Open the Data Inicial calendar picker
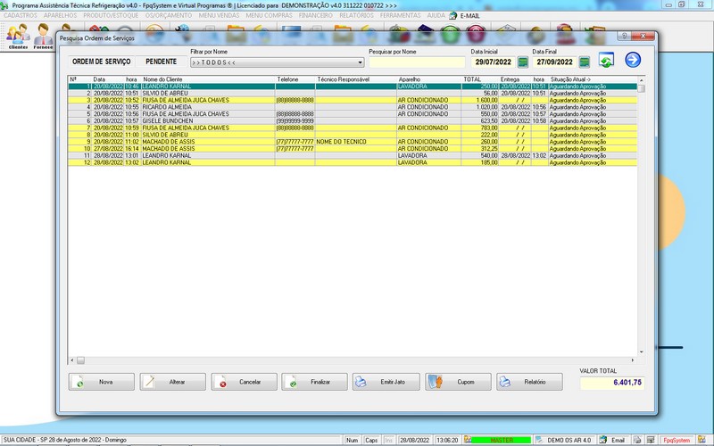714x446 pixels. tap(523, 62)
